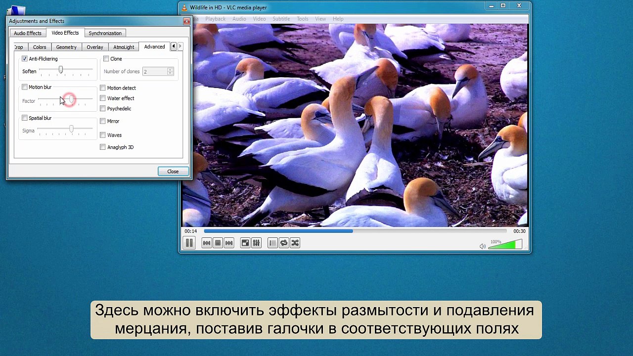The height and width of the screenshot is (356, 633).
Task: Increase number of clones spinner
Action: coord(170,70)
